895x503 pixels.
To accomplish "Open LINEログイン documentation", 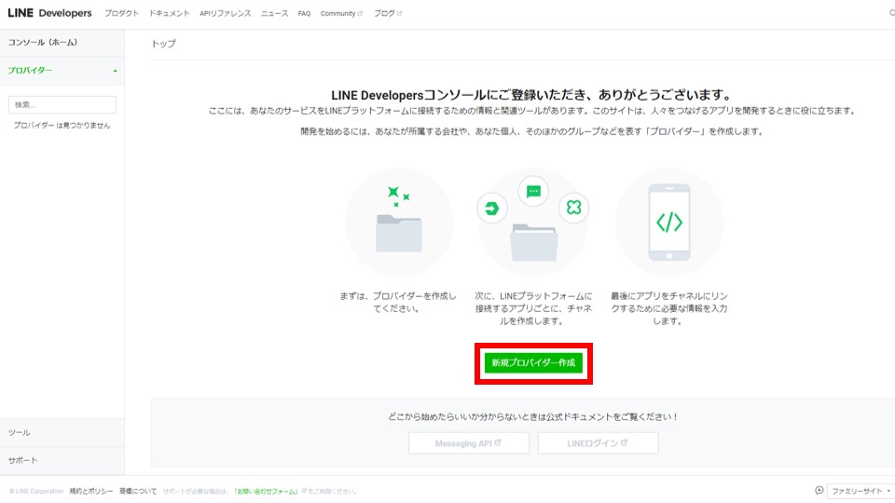I will tap(598, 443).
